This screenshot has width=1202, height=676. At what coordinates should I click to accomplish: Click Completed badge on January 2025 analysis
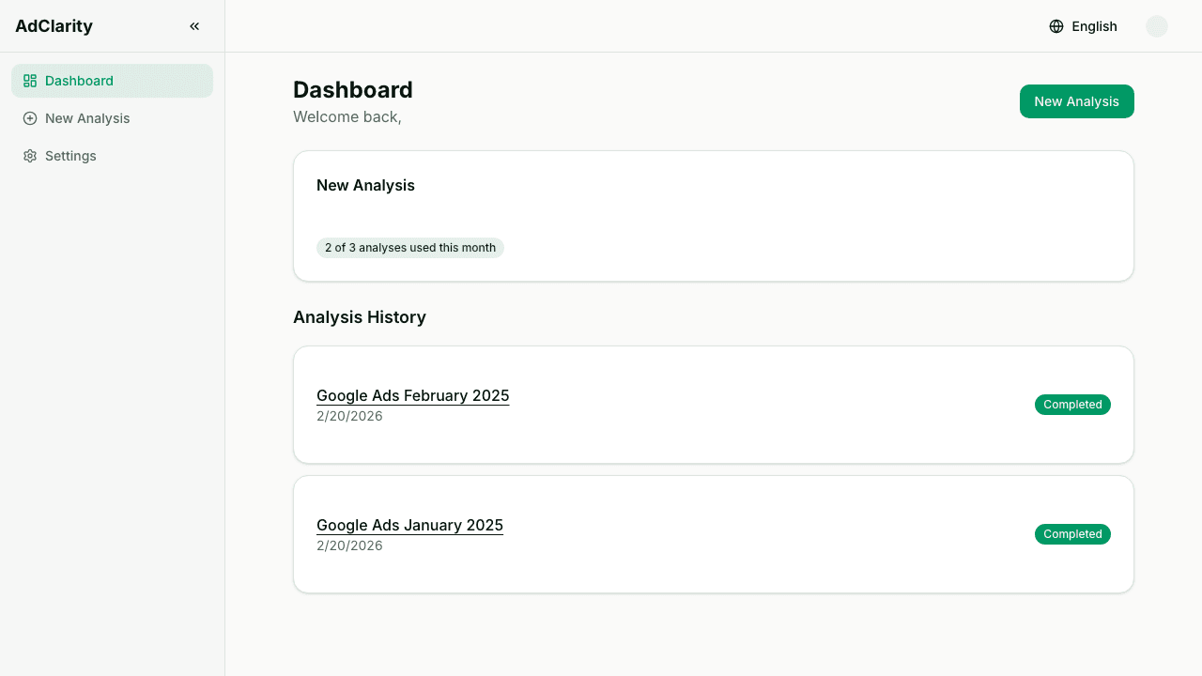pos(1072,534)
